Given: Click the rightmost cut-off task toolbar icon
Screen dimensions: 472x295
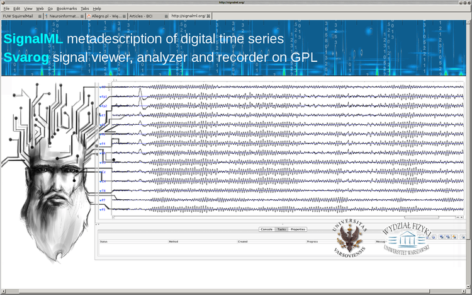Looking at the screenshot, I should 463,237.
